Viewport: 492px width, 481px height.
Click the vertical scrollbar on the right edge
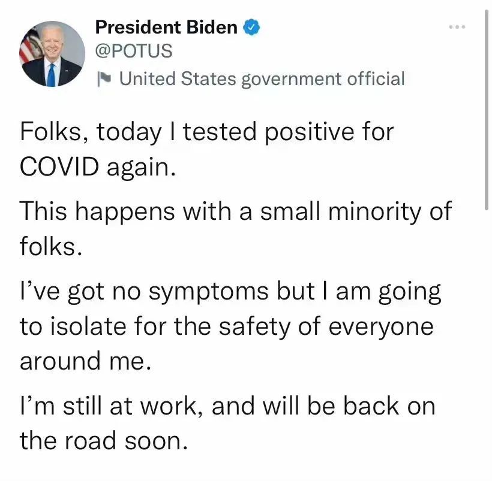coord(487,108)
